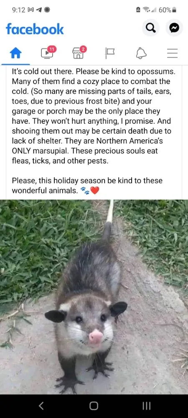Tap Android home navigation button
The width and height of the screenshot is (188, 418).
(x=94, y=406)
